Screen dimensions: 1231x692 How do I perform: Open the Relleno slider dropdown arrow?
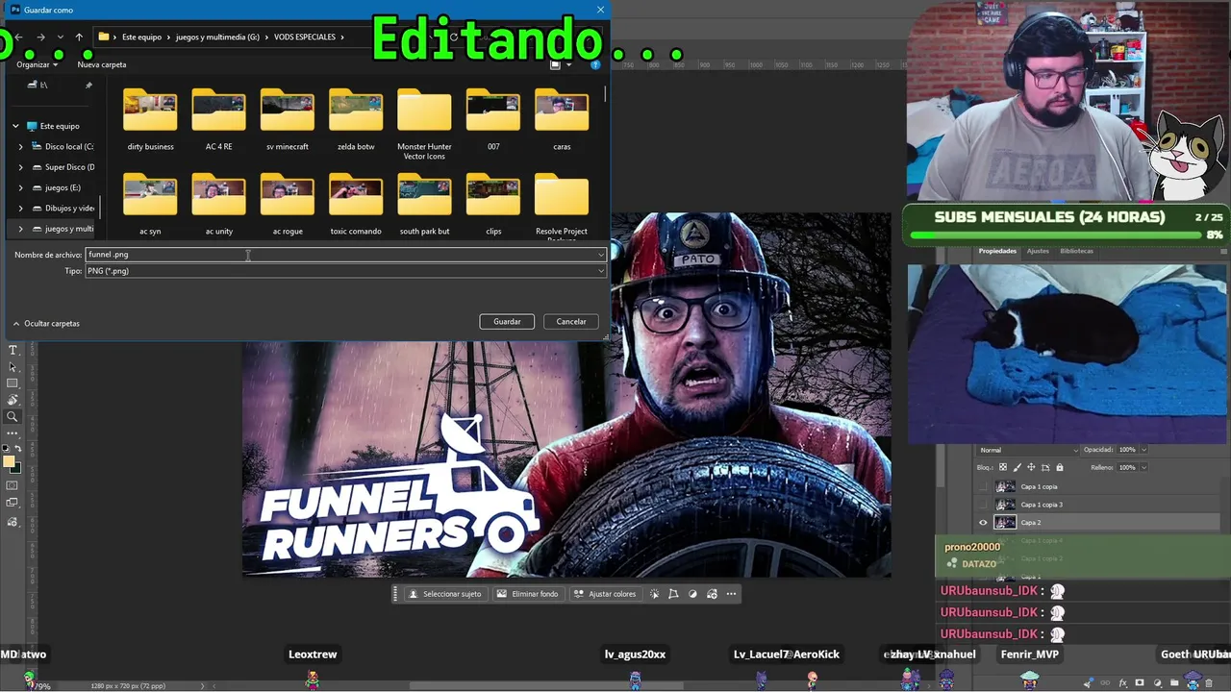tap(1144, 468)
